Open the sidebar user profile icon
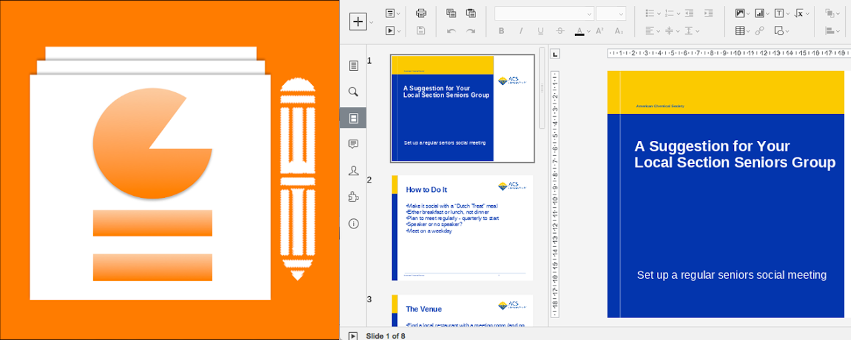 354,171
